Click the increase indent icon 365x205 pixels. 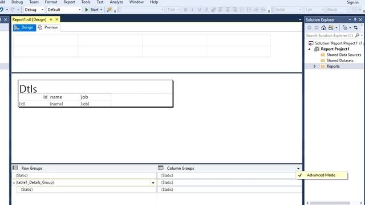(x=263, y=10)
